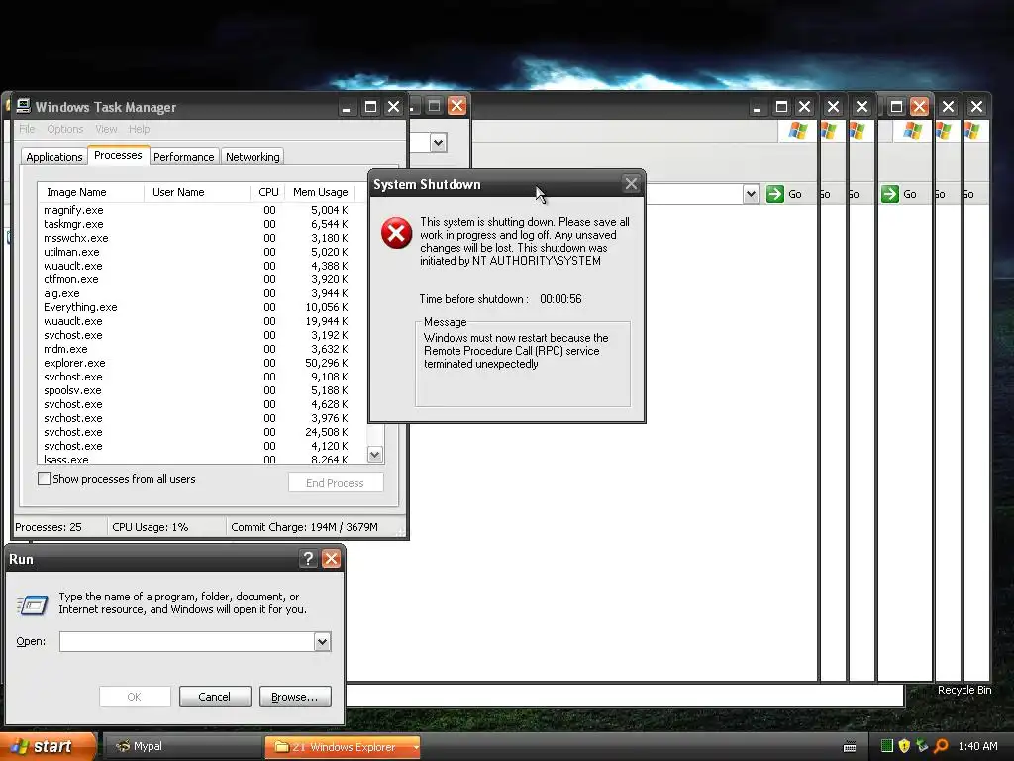Sort by the CPU column header
1014x761 pixels.
pyautogui.click(x=267, y=192)
